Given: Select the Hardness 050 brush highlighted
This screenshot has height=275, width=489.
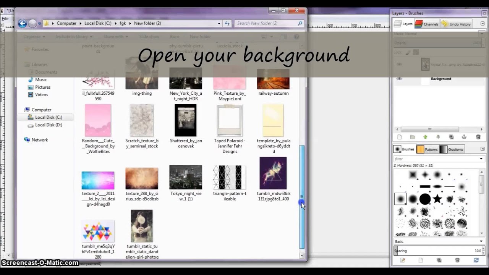Looking at the screenshot, I should [400, 199].
